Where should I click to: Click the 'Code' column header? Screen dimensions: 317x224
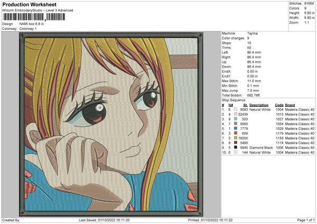pos(279,105)
